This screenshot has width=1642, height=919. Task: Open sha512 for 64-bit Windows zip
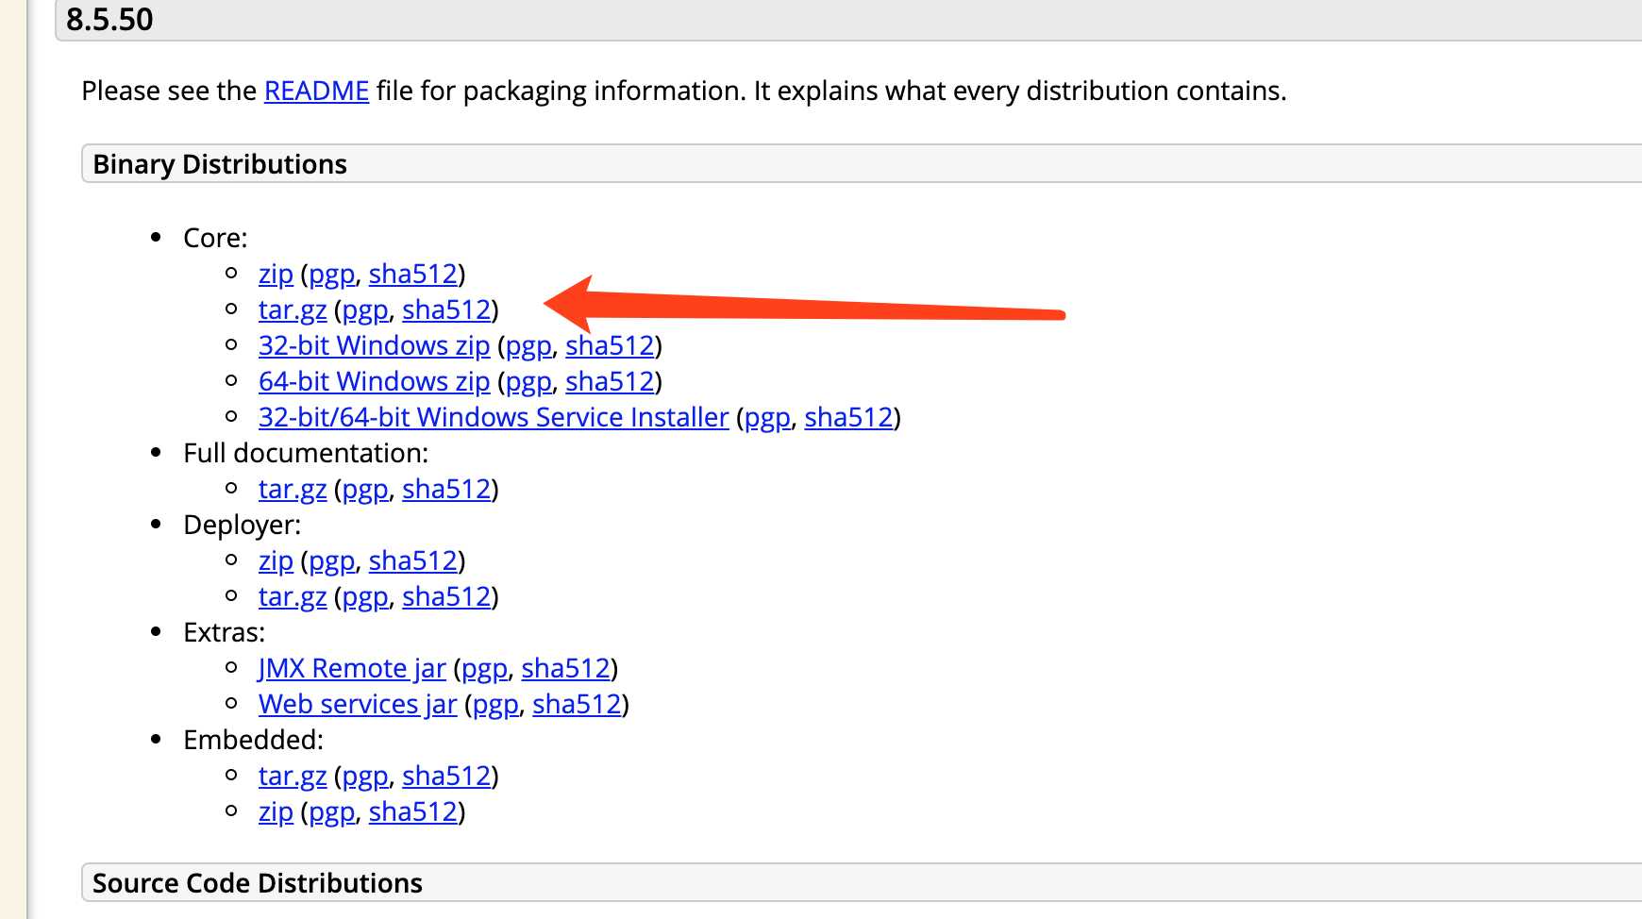(610, 382)
